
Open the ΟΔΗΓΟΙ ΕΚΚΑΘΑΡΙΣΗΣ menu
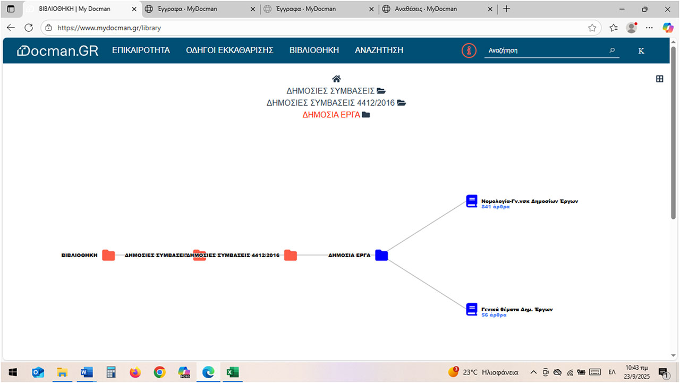229,50
